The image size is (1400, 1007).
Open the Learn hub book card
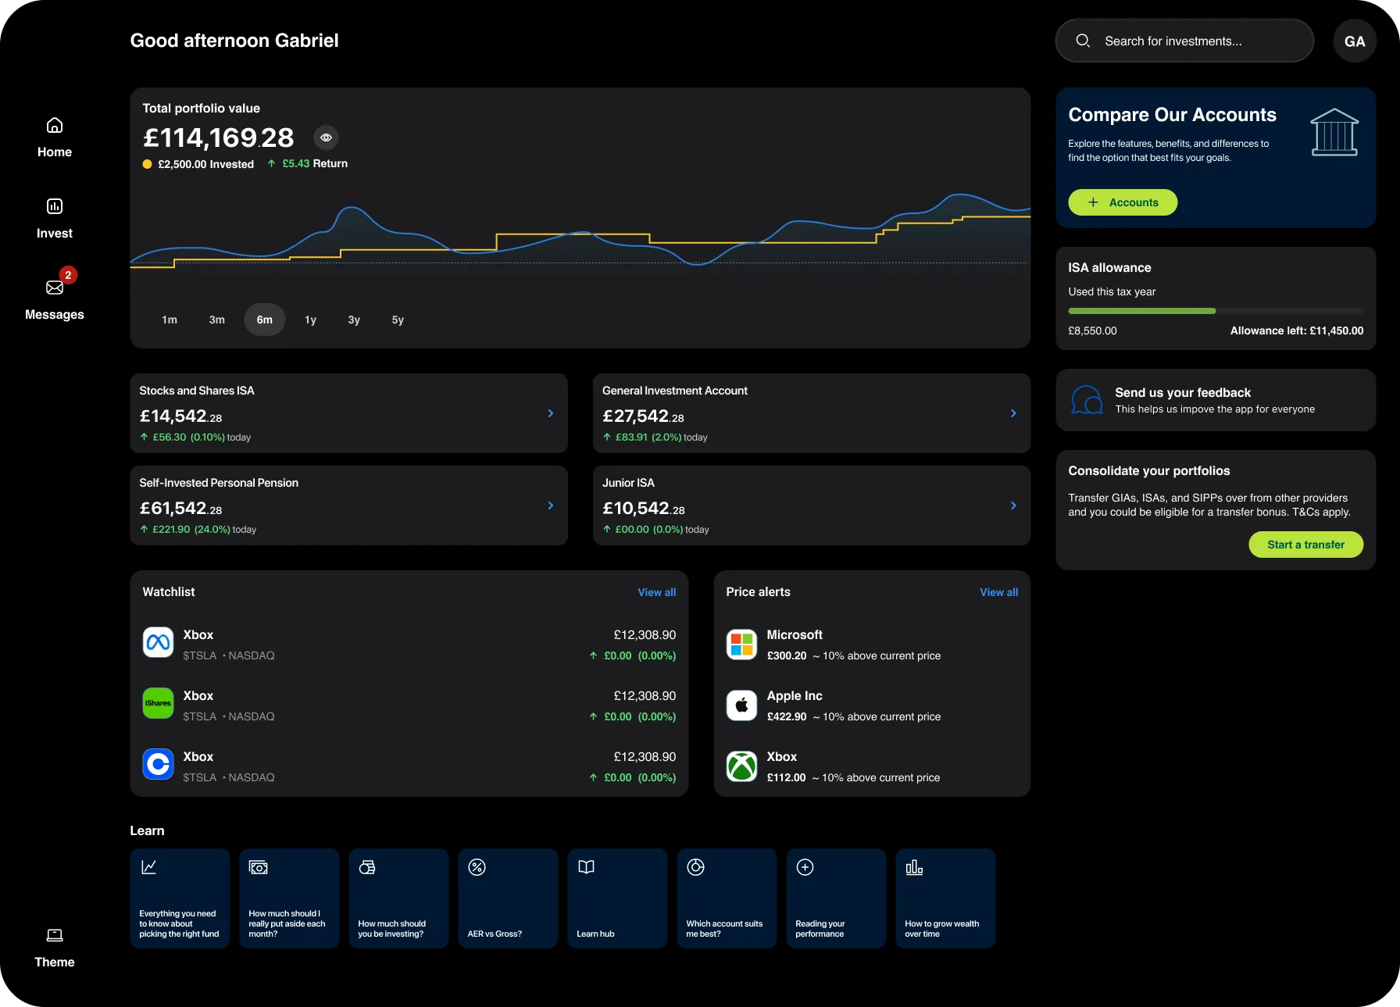click(x=617, y=898)
